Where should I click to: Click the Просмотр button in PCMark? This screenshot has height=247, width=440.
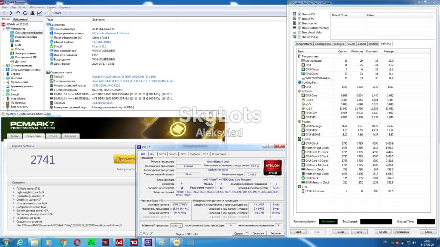(125, 159)
